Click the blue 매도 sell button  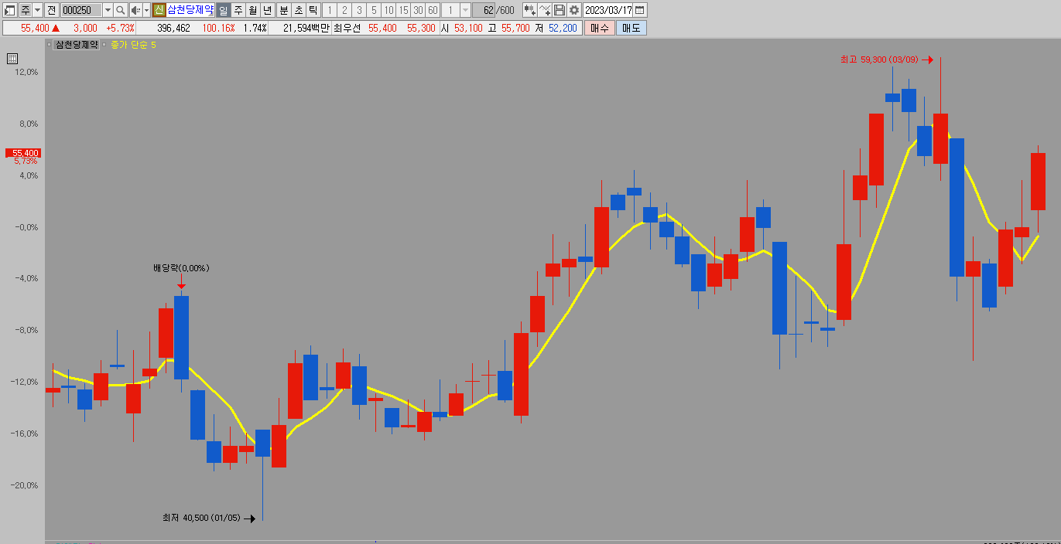(x=631, y=28)
